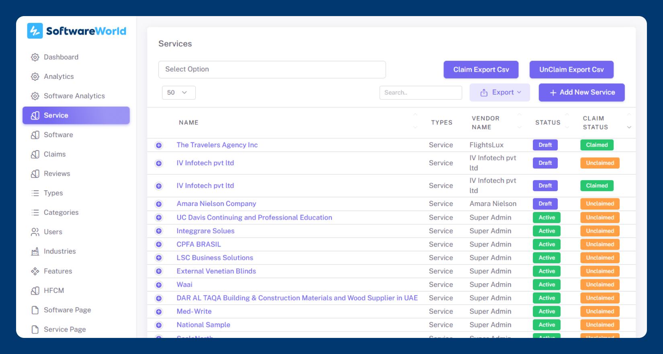The width and height of the screenshot is (663, 354).
Task: Click the Claims icon in sidebar
Action: point(35,154)
